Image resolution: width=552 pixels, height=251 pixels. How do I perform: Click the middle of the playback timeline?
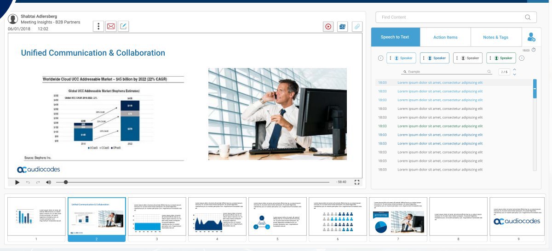point(193,183)
